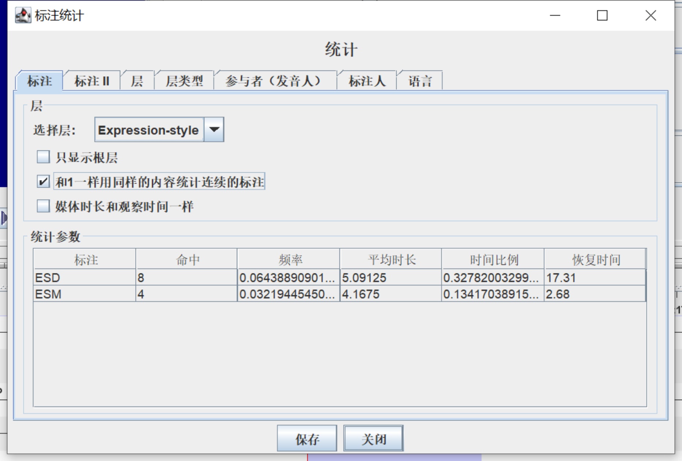Sort table by 平均时长 column header
682x461 pixels.
[391, 260]
